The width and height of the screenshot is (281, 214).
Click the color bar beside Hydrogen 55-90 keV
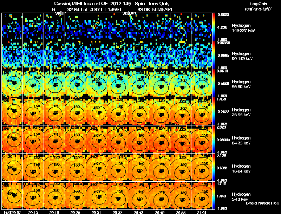(214, 83)
